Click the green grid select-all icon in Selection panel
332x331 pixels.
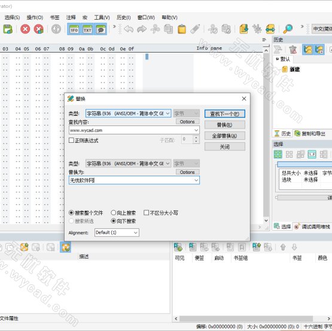click(278, 154)
